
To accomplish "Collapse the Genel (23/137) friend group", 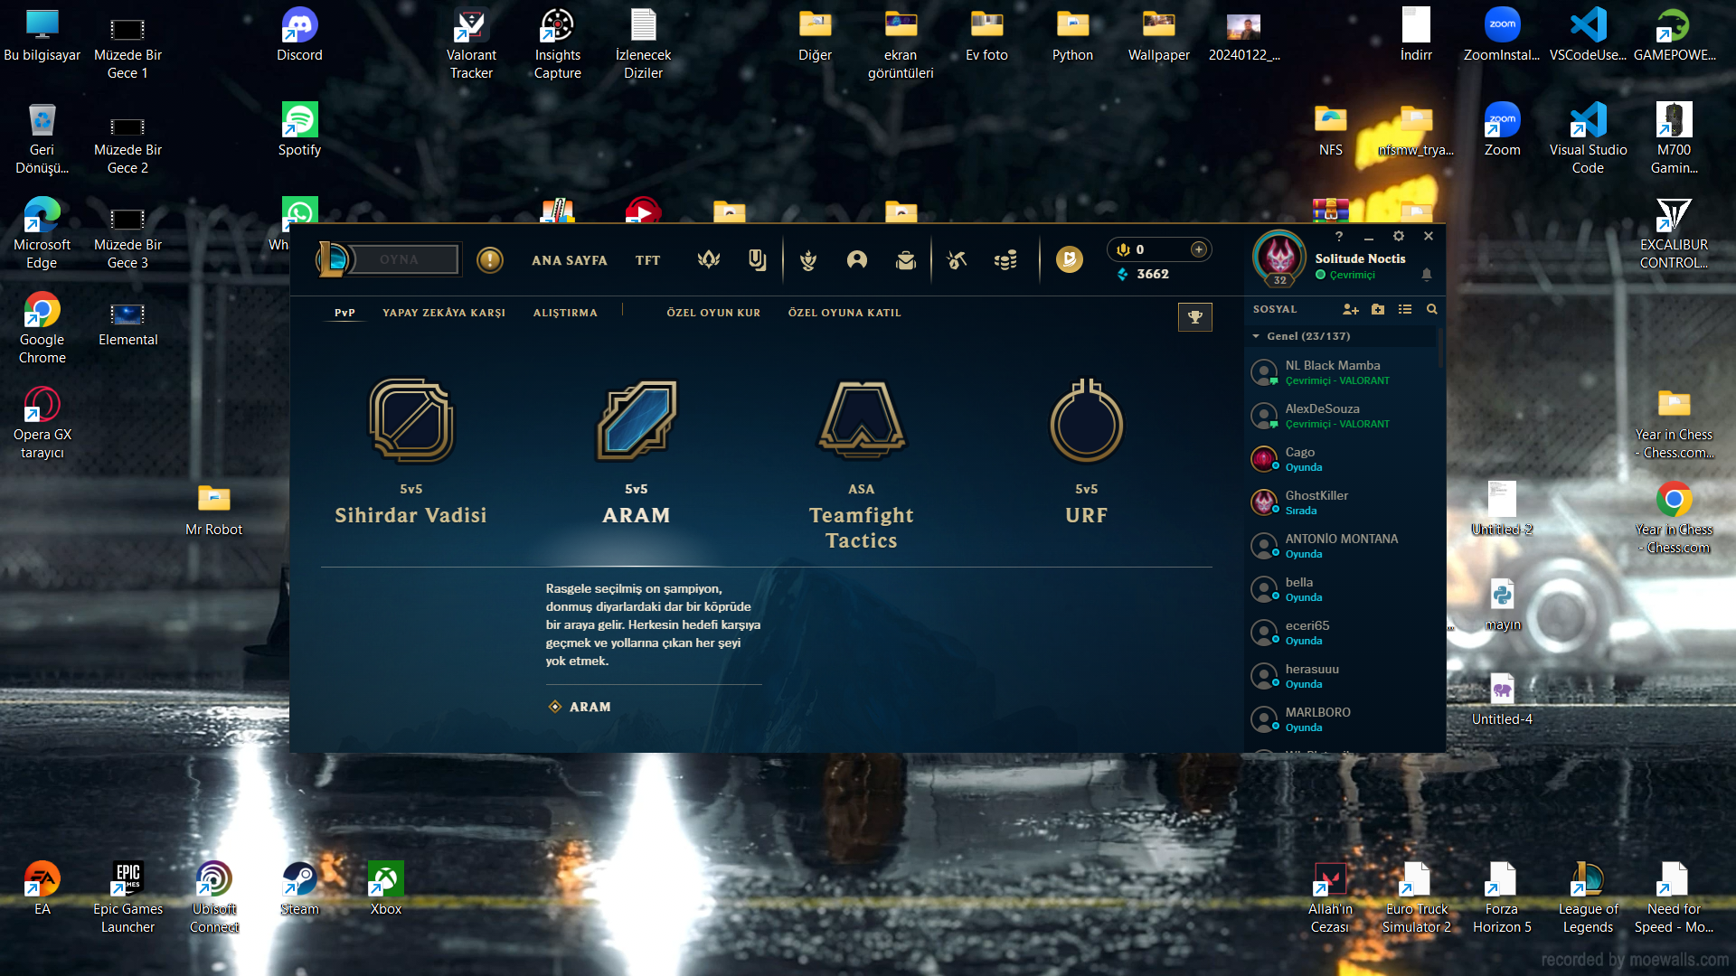I will coord(1256,336).
